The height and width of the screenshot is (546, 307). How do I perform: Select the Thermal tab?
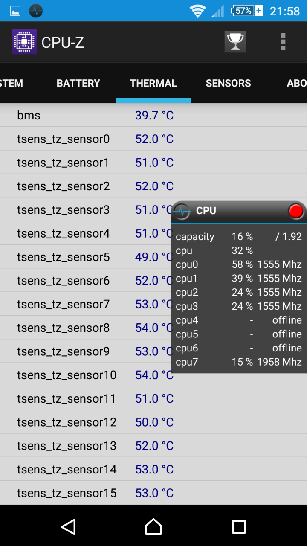153,83
